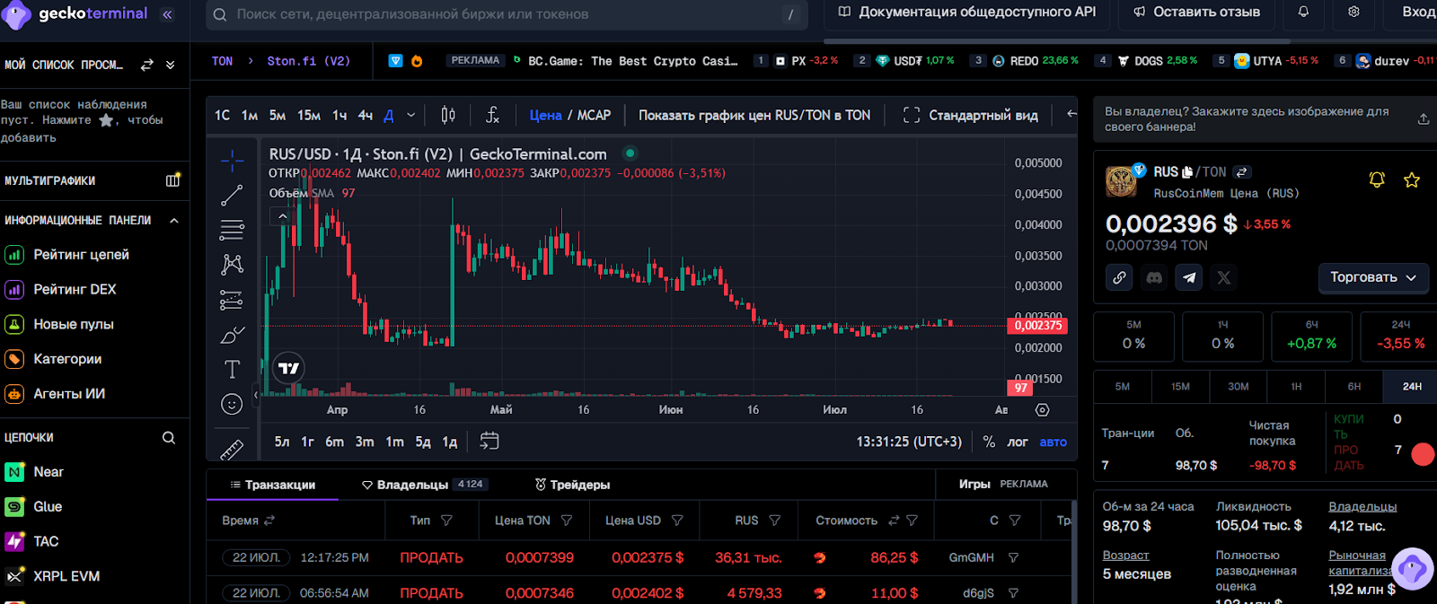The width and height of the screenshot is (1437, 604).
Task: Open the notifications bell in top bar
Action: tap(1303, 12)
